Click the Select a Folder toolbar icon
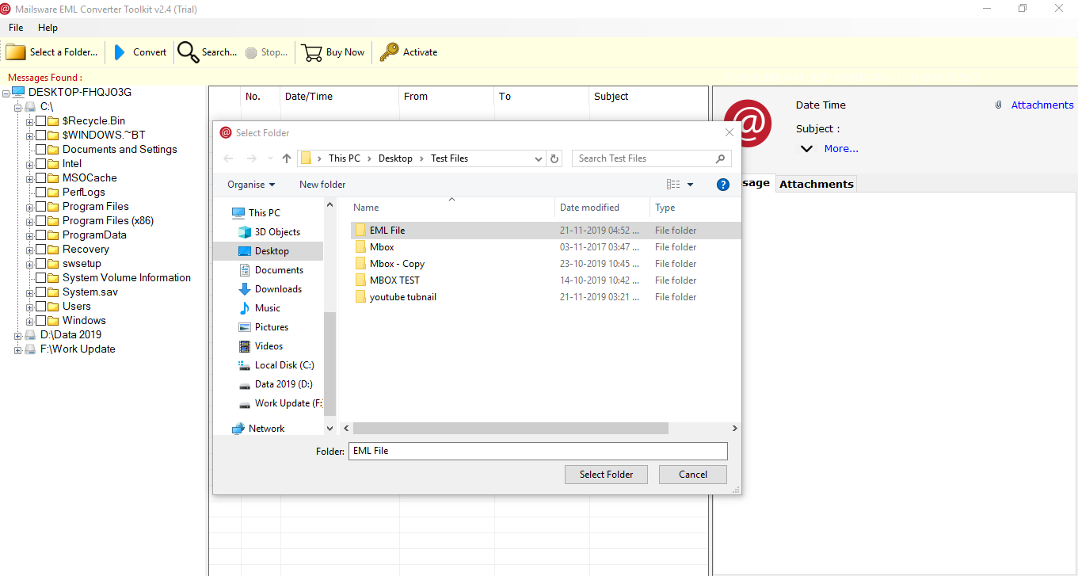This screenshot has height=576, width=1078. pos(16,52)
